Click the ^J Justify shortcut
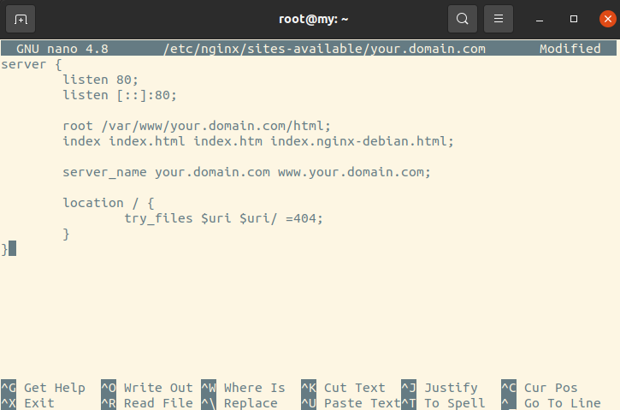This screenshot has width=620, height=410. pyautogui.click(x=440, y=388)
